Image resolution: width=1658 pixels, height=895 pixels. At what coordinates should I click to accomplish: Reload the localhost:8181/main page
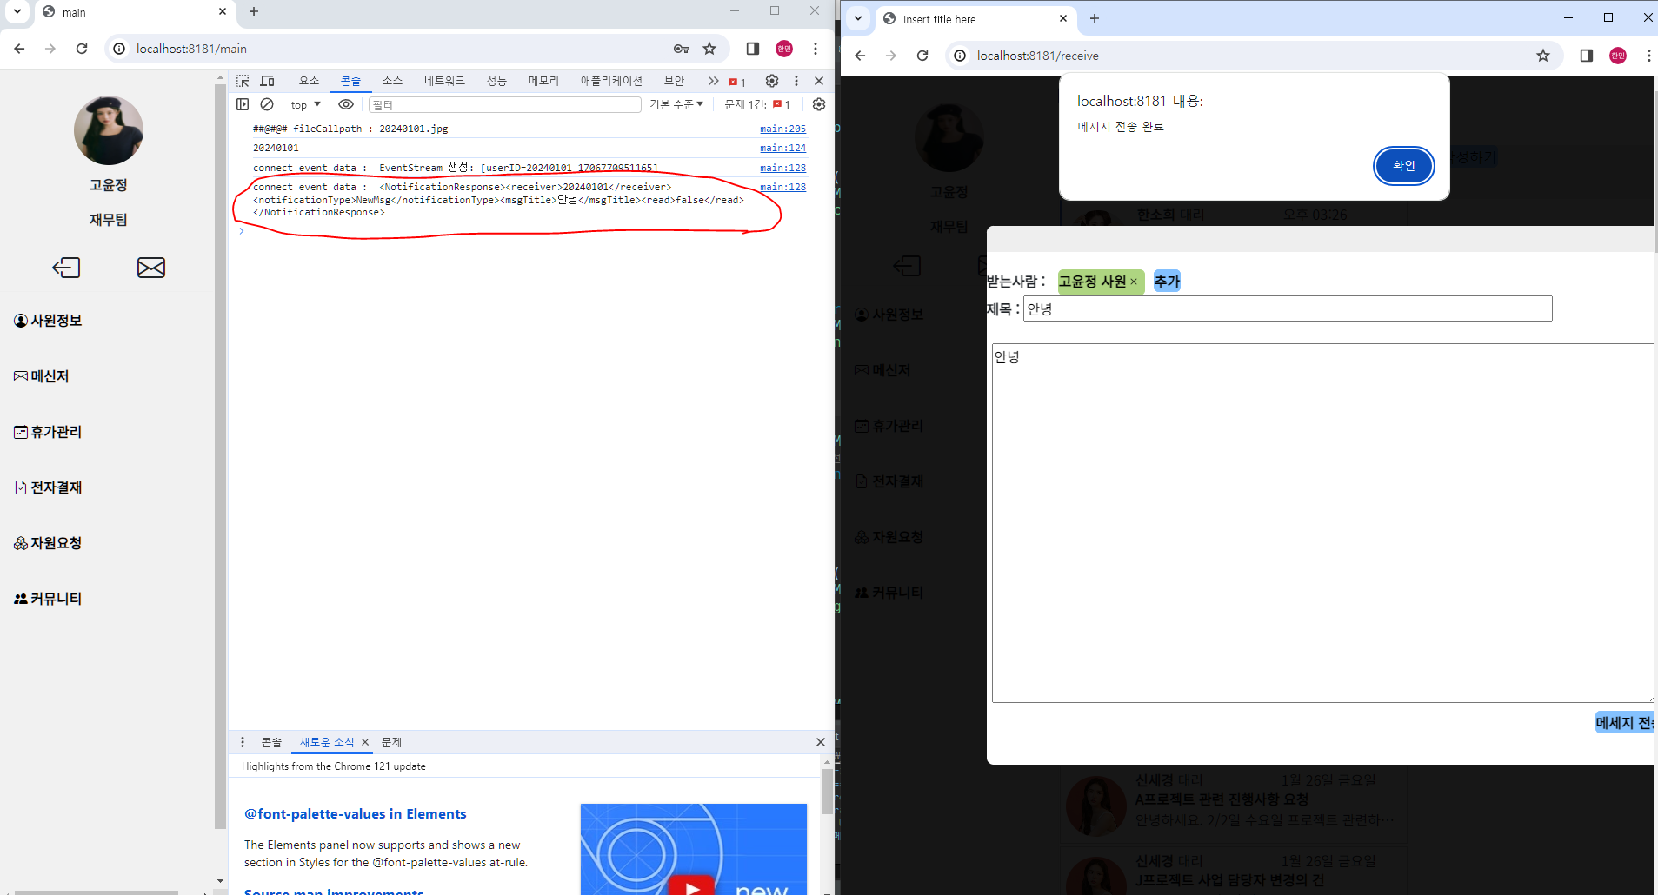coord(82,49)
